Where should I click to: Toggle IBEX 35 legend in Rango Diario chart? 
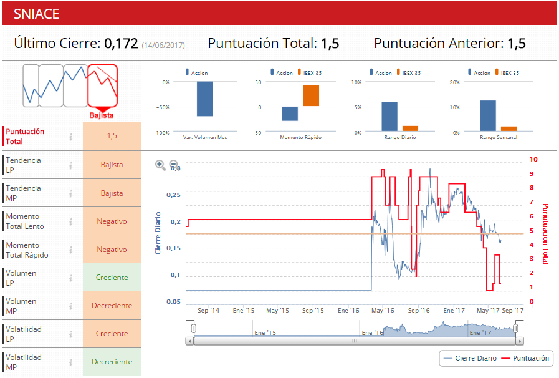pos(409,72)
